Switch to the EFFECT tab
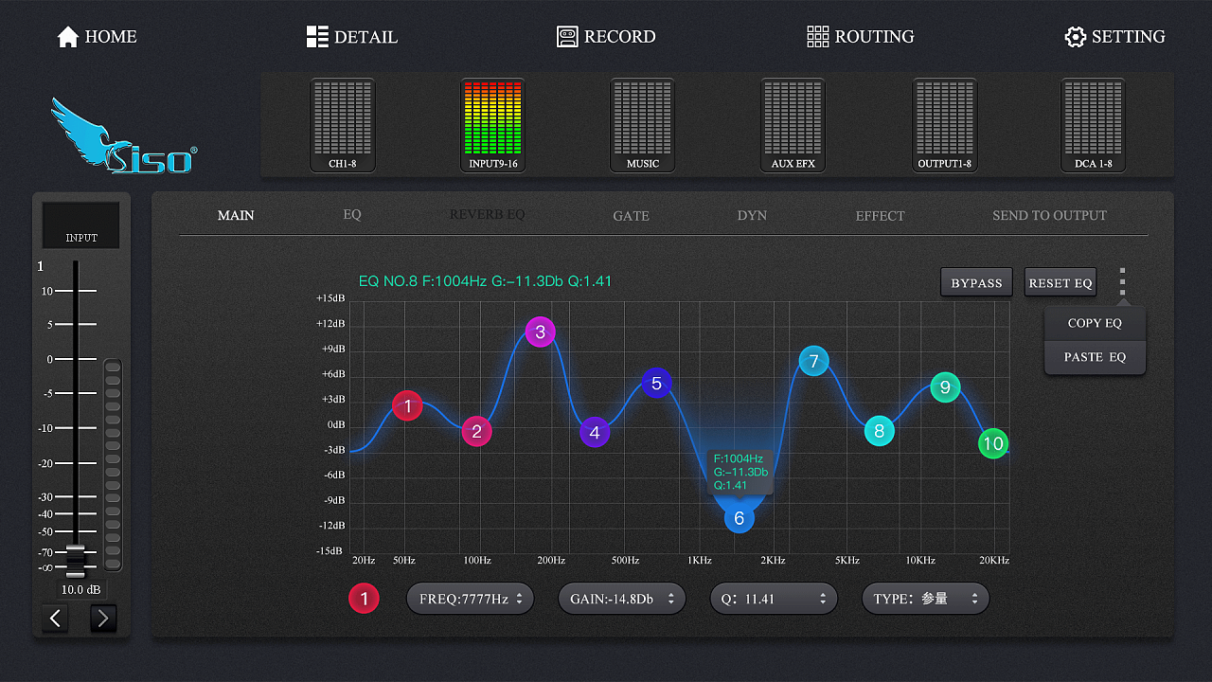 click(x=881, y=216)
